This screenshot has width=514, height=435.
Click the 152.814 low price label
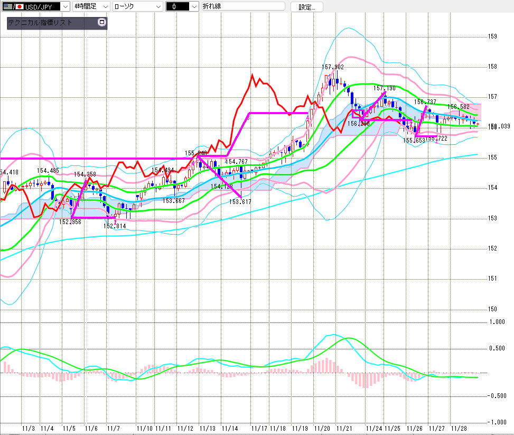point(114,226)
